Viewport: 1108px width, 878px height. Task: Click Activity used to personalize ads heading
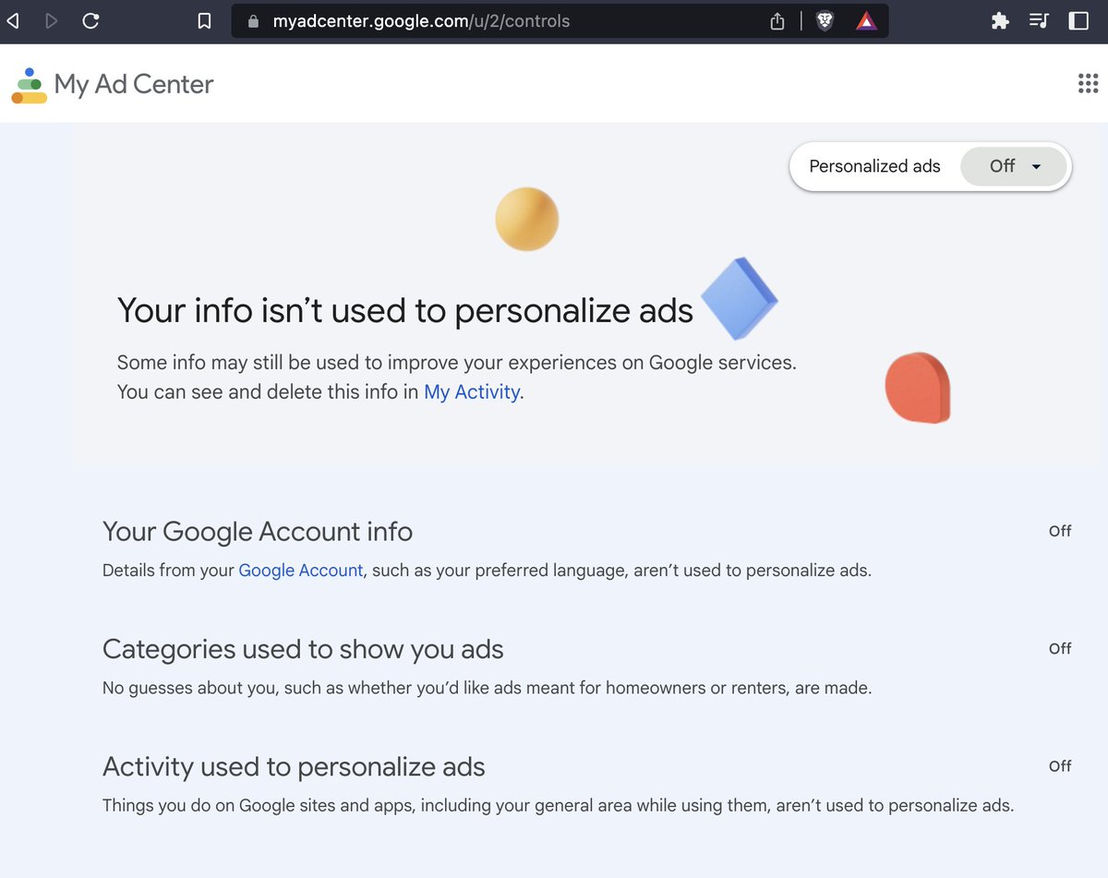[294, 766]
